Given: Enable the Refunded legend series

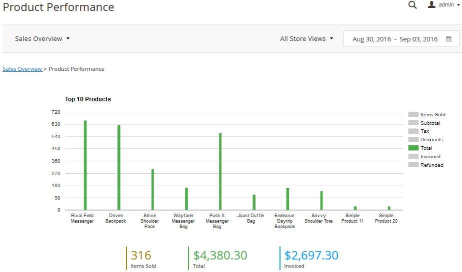Looking at the screenshot, I should click(x=413, y=165).
